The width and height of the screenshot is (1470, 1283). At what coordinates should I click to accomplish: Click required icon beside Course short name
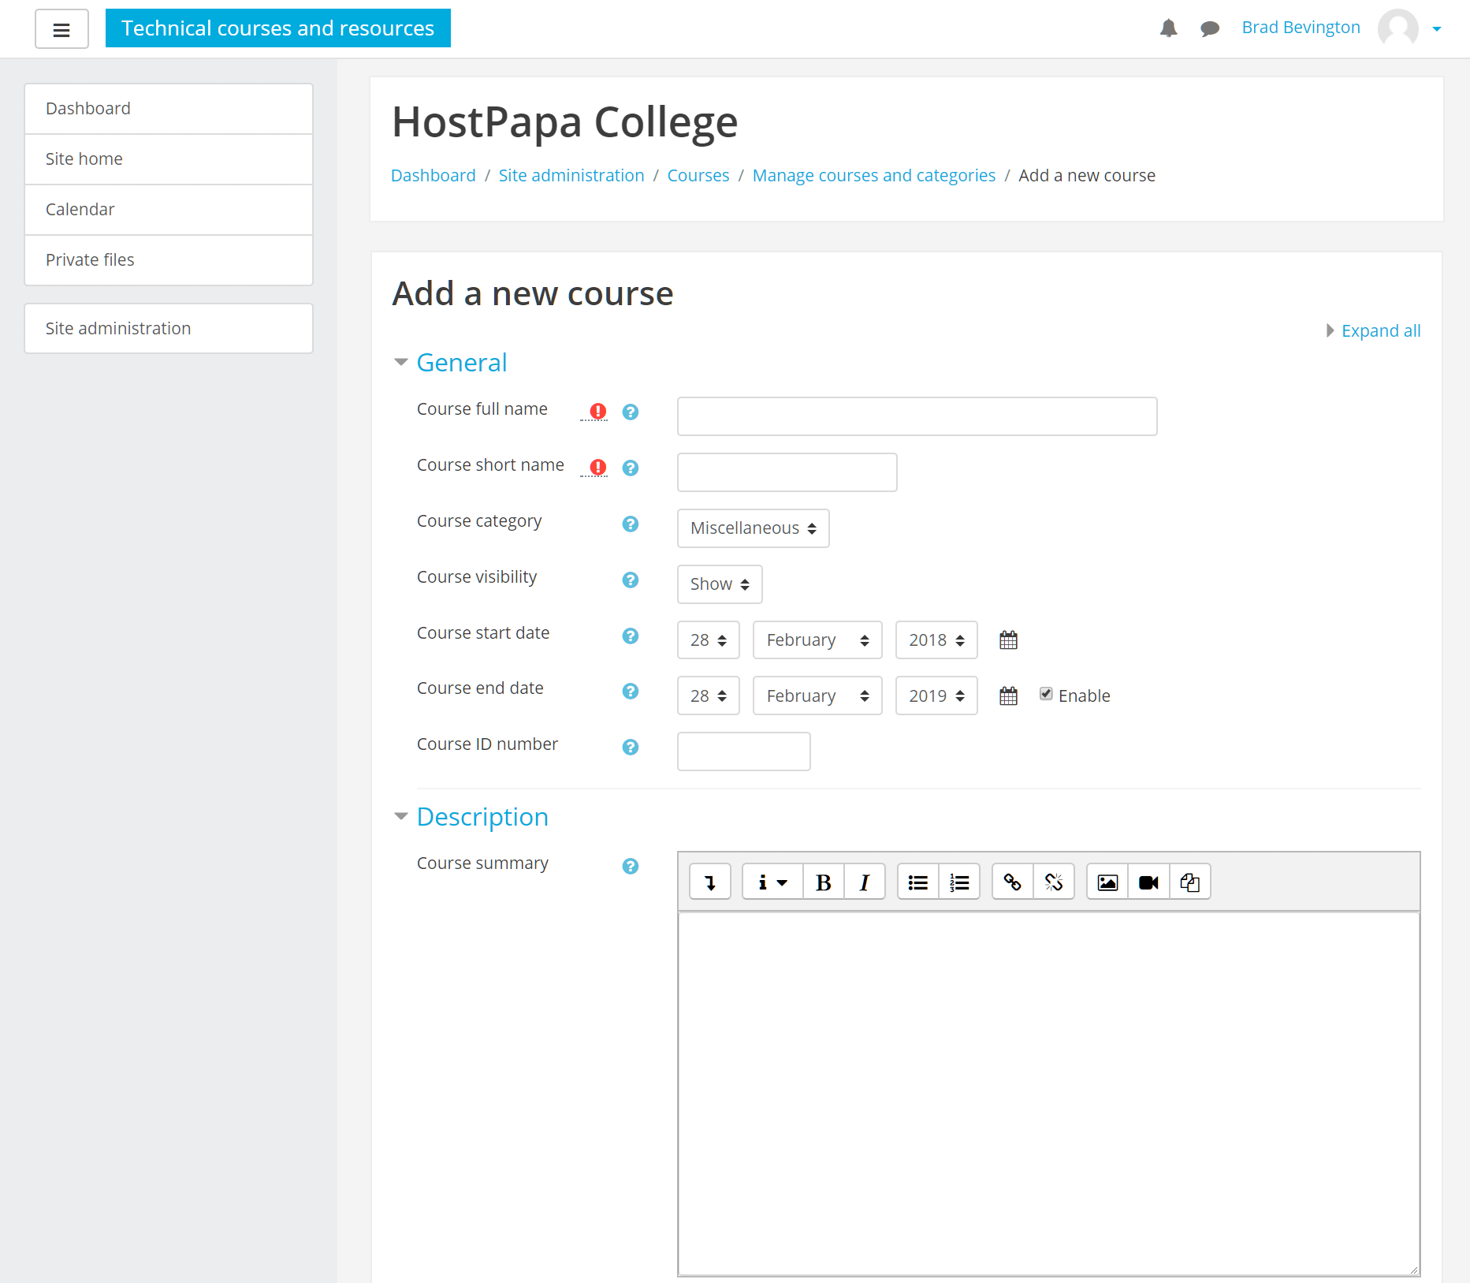coord(598,468)
